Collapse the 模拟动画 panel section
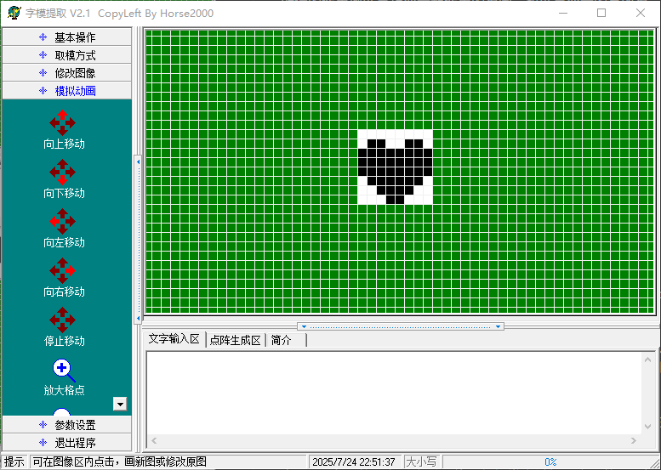The width and height of the screenshot is (661, 470). point(67,91)
